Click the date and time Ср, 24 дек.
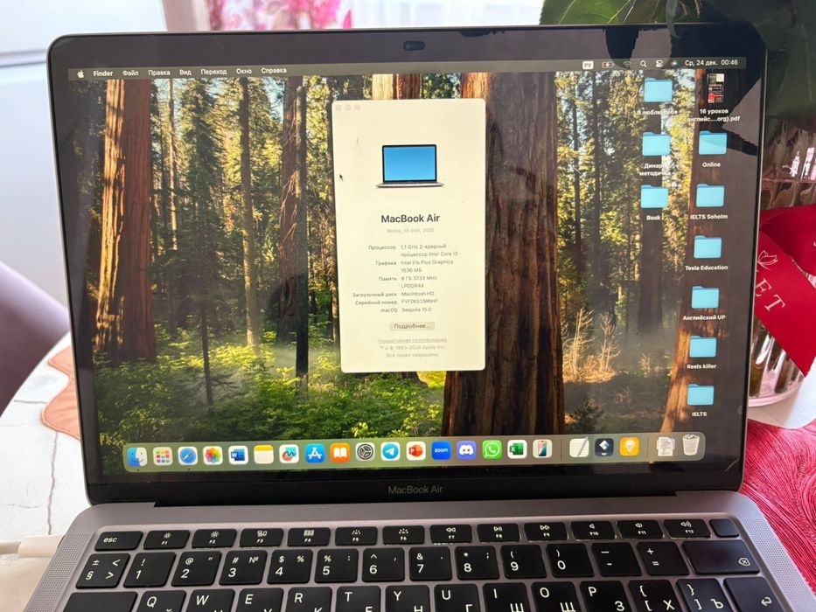 click(x=711, y=62)
